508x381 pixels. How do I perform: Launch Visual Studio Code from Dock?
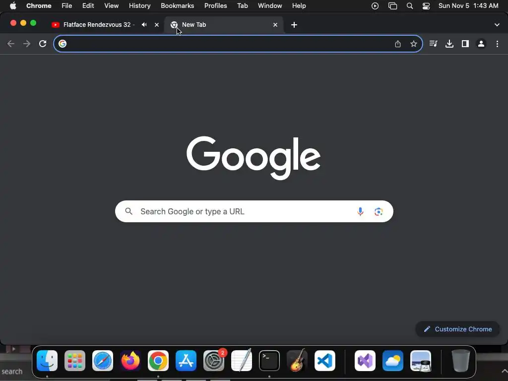325,361
